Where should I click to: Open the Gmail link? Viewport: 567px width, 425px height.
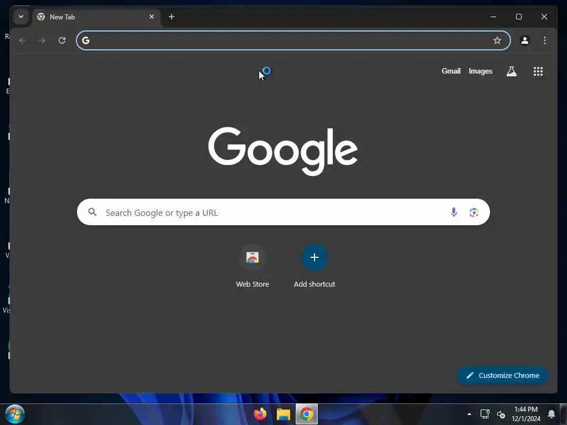click(x=451, y=71)
